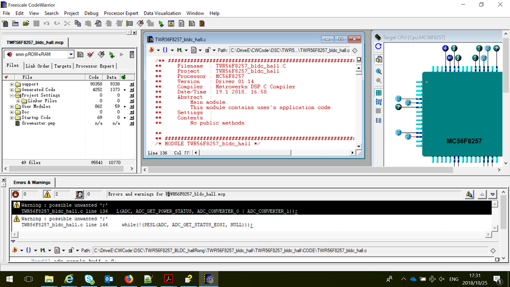
Task: Open Errors & Warnings window icon in main toolbar
Action: tap(171, 23)
